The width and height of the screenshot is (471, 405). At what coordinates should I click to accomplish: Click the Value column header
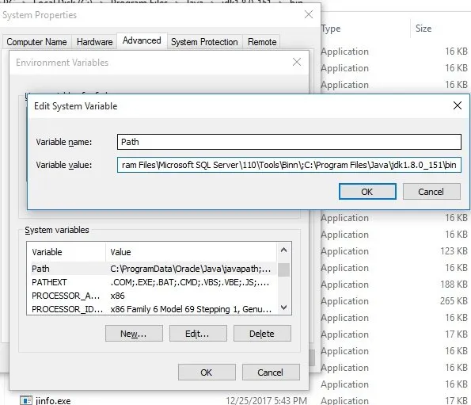click(x=191, y=252)
